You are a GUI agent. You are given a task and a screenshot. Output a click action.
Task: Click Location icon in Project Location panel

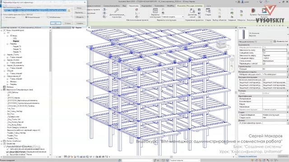(x=136, y=9)
